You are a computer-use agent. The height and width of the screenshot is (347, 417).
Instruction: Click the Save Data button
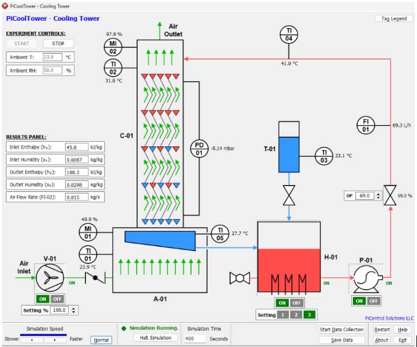tap(341, 340)
